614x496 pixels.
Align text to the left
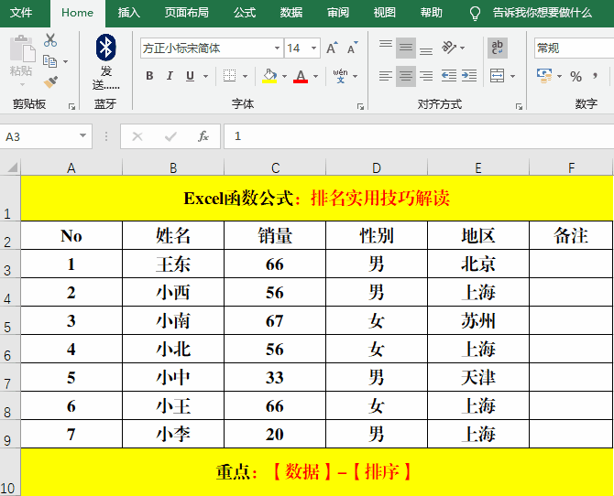386,76
